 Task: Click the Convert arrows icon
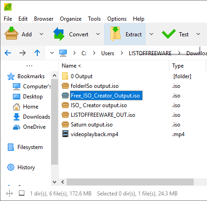pos(59,34)
